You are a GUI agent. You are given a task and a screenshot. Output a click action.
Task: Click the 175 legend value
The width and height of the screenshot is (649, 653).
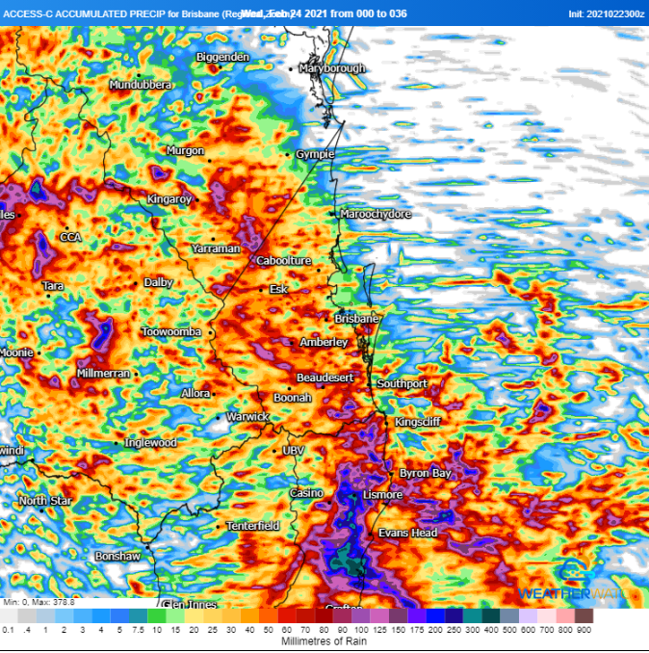[417, 630]
